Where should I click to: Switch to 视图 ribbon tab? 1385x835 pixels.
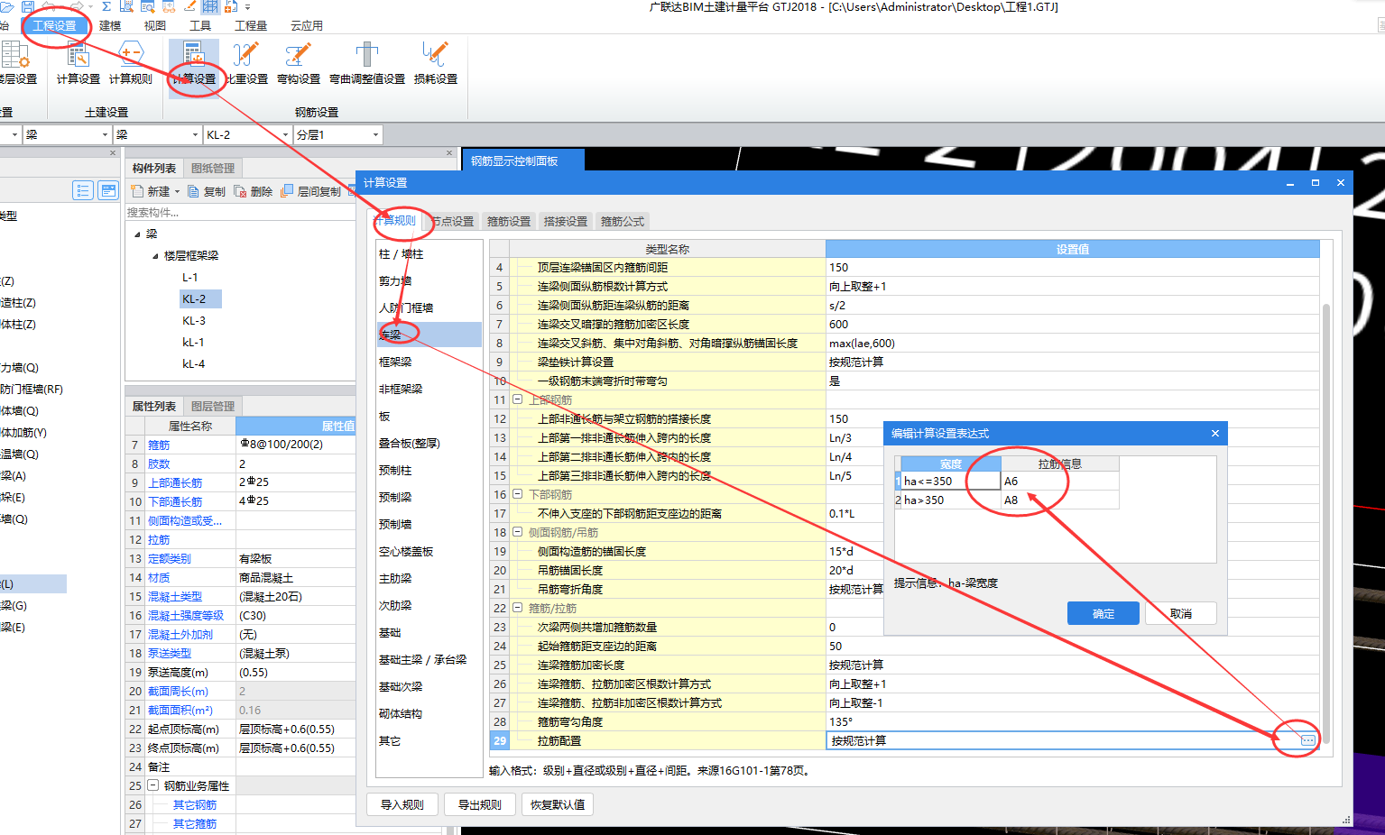click(155, 25)
